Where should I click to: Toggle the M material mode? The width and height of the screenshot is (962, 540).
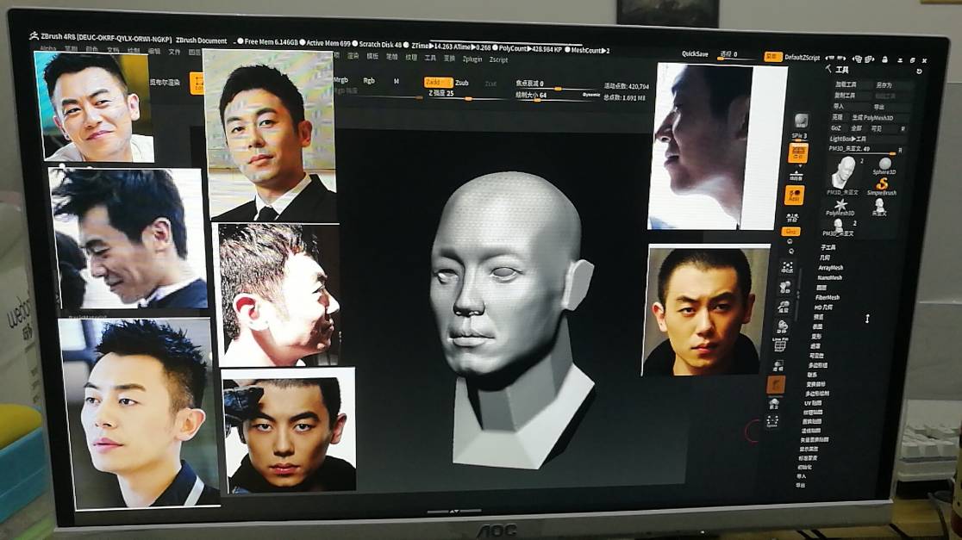[397, 81]
